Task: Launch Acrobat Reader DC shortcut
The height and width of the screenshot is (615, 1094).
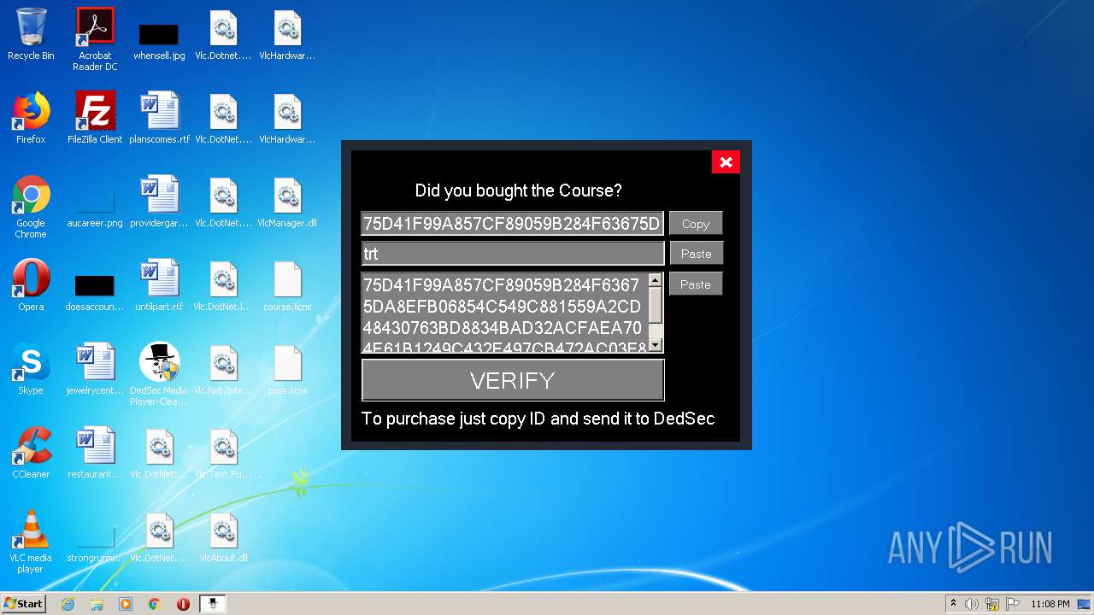Action: [95, 39]
